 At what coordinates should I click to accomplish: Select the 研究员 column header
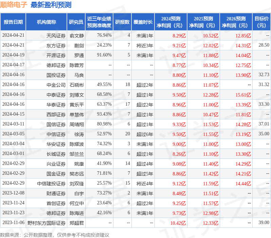(x=76, y=22)
